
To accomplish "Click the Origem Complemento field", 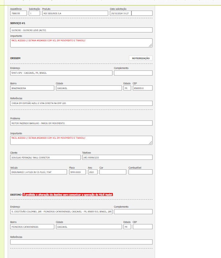I will point(133,73).
